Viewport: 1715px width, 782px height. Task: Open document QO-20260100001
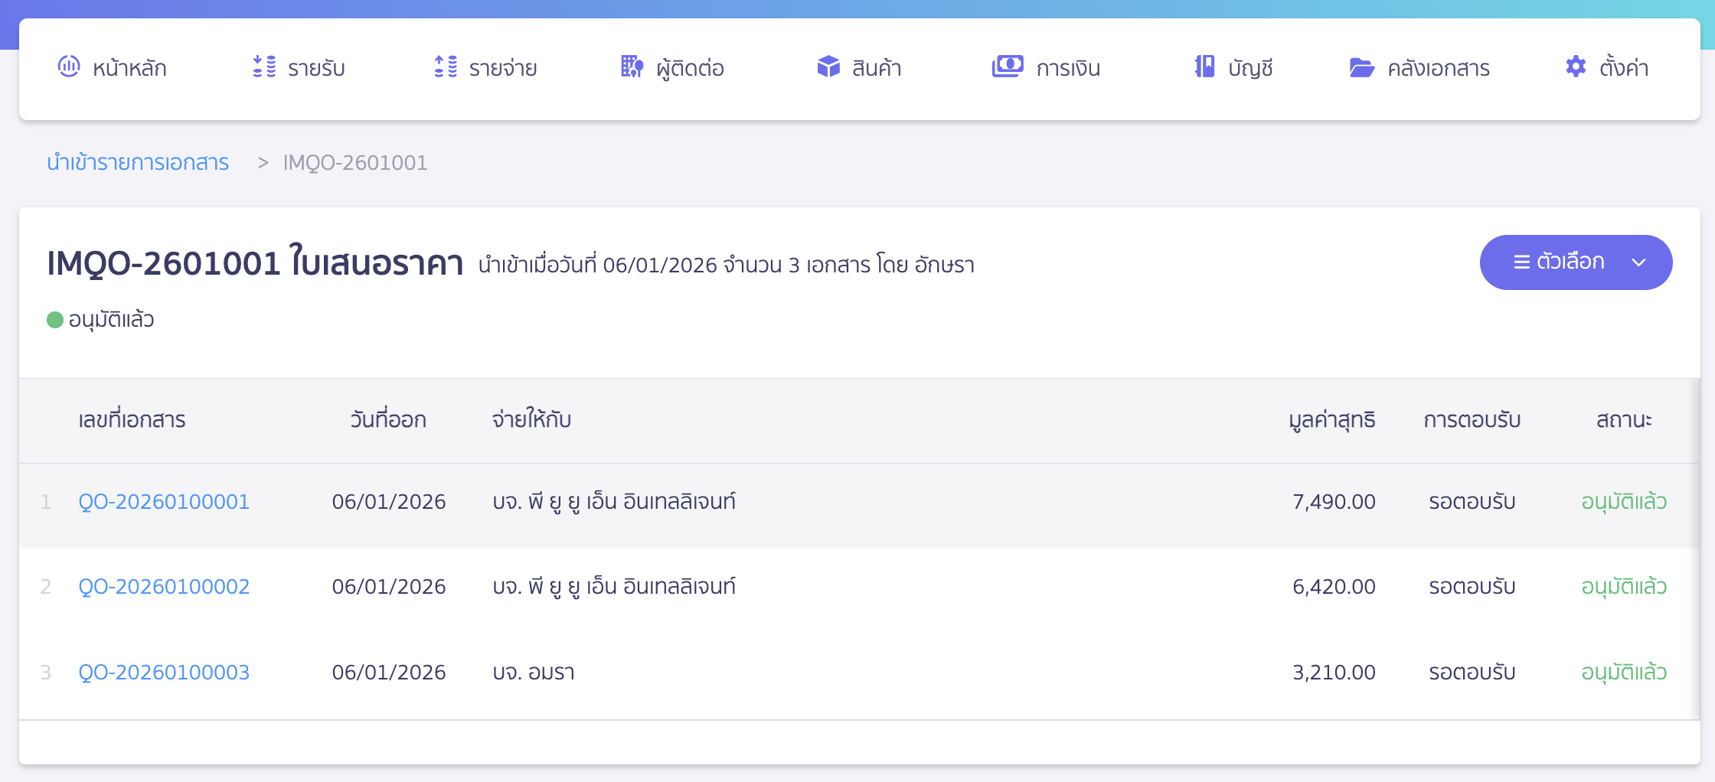(x=164, y=501)
